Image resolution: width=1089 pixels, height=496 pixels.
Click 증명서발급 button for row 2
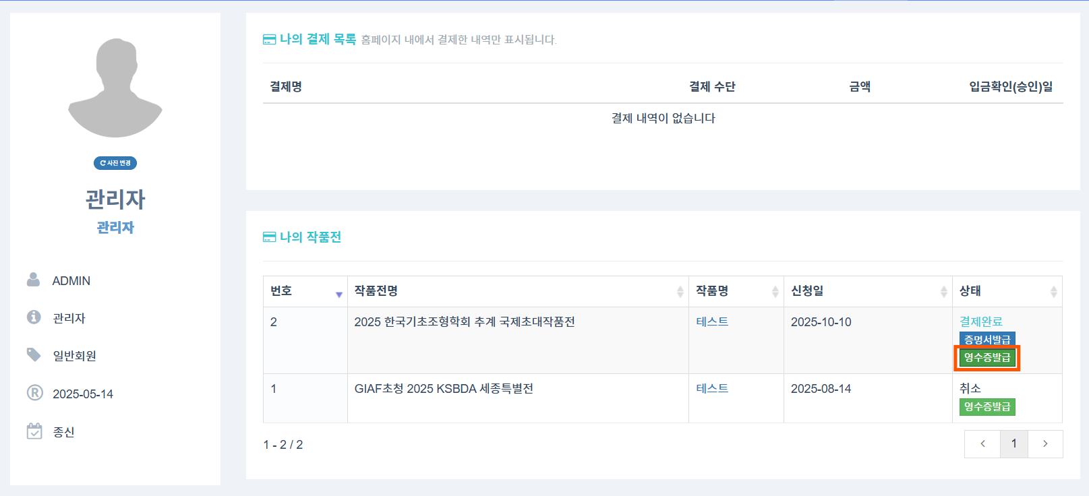[x=987, y=339]
